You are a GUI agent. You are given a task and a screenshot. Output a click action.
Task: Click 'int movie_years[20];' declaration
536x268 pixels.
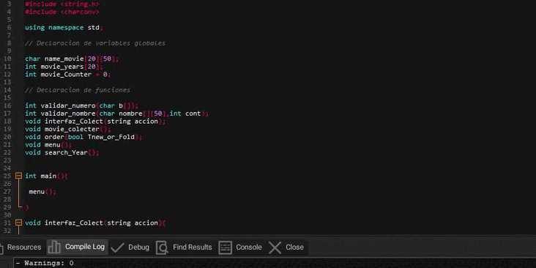point(64,67)
